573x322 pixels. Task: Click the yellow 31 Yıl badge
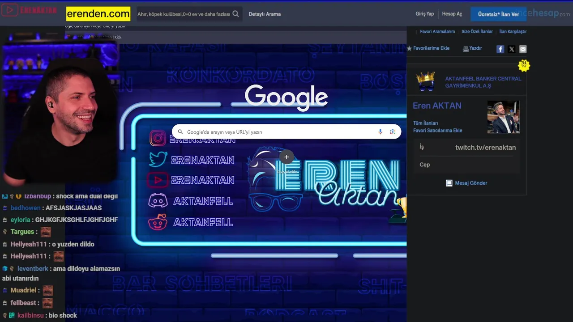pos(524,65)
